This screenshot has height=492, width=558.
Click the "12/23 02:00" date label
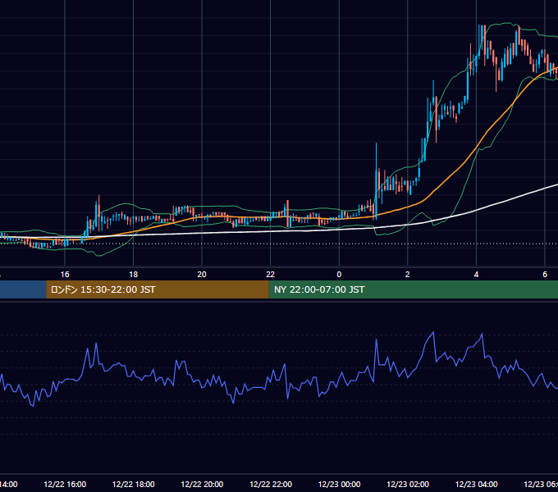tap(408, 485)
